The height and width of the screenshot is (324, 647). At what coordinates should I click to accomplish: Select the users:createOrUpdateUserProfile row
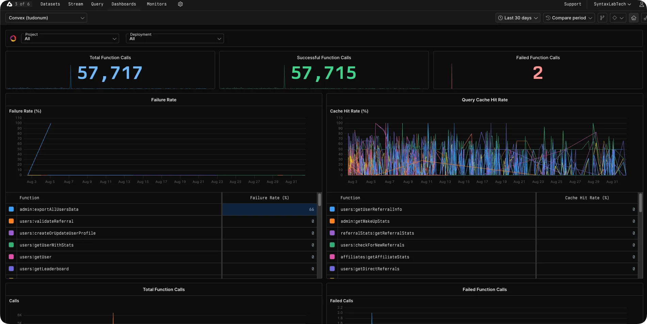point(161,233)
